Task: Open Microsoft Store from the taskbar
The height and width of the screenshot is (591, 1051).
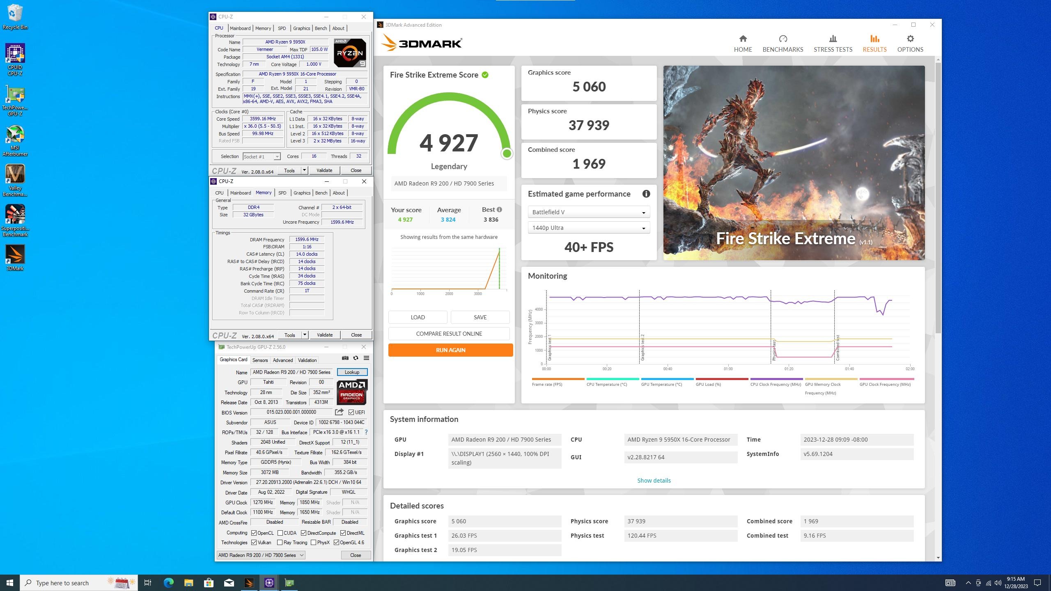Action: (x=209, y=582)
